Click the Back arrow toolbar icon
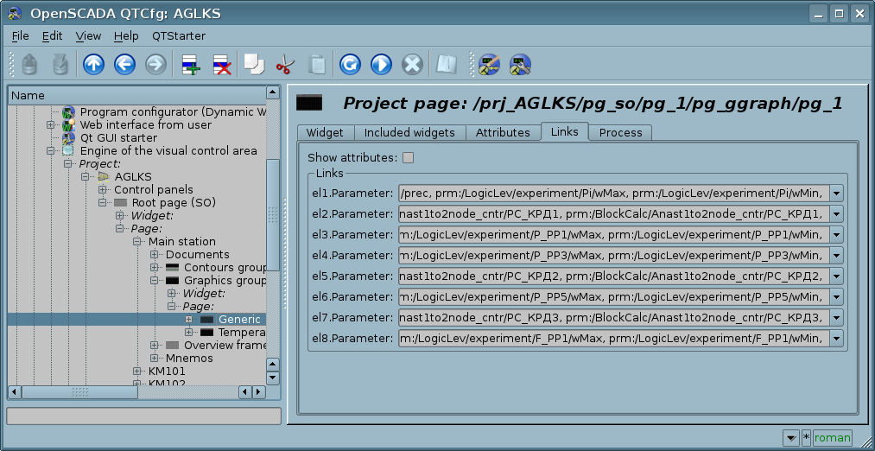Screen dimensions: 875x451 click(124, 64)
